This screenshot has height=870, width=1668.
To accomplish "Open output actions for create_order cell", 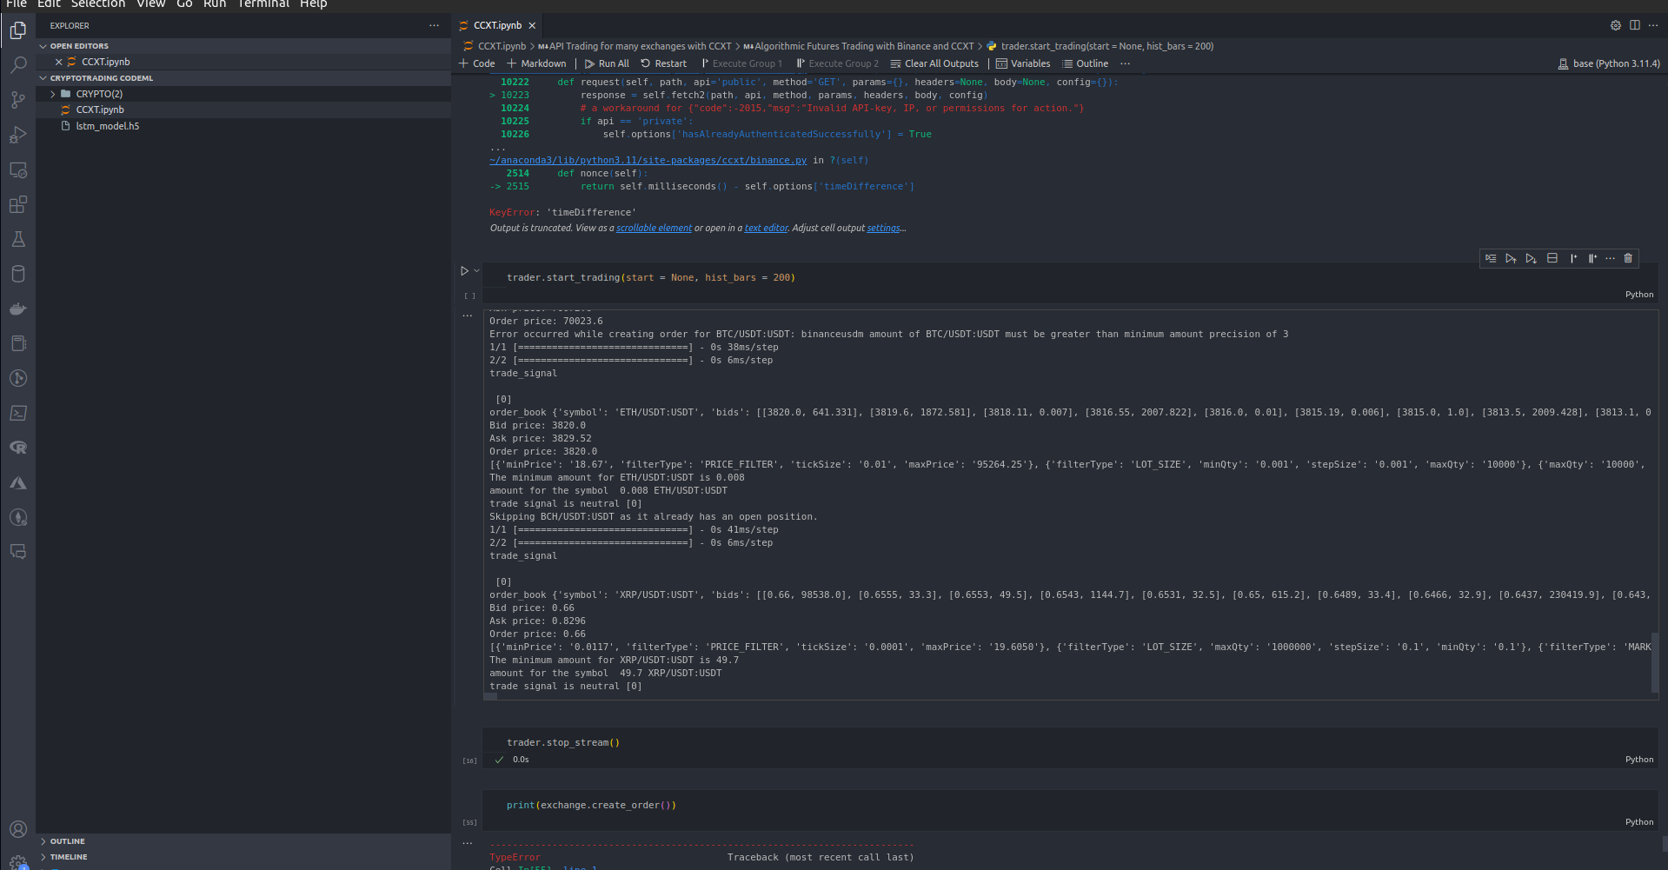I will point(467,843).
